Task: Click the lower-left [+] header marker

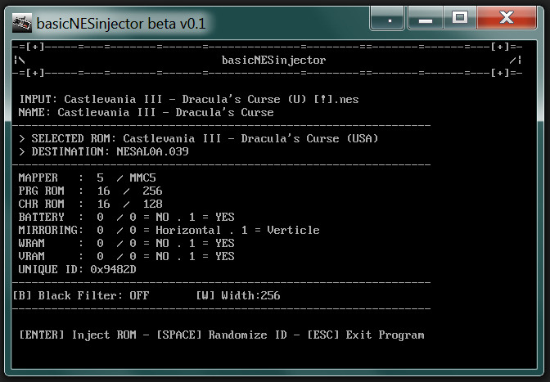Action: (x=35, y=73)
